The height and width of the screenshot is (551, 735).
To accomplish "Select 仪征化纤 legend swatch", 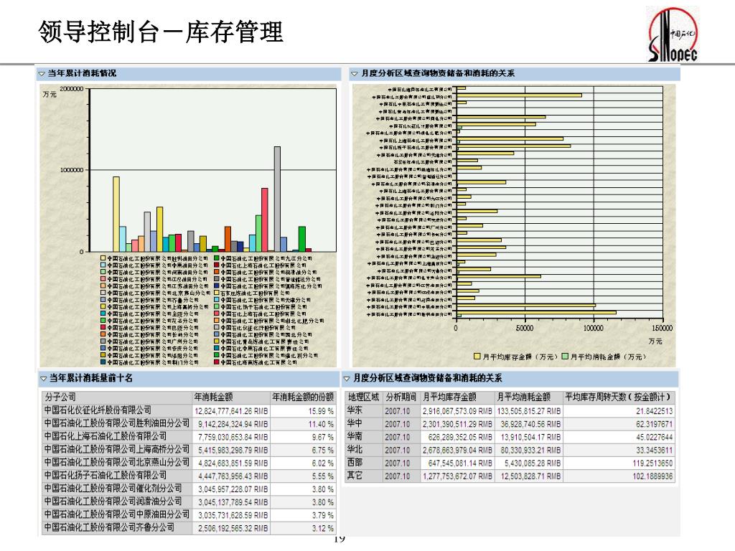I will click(217, 327).
